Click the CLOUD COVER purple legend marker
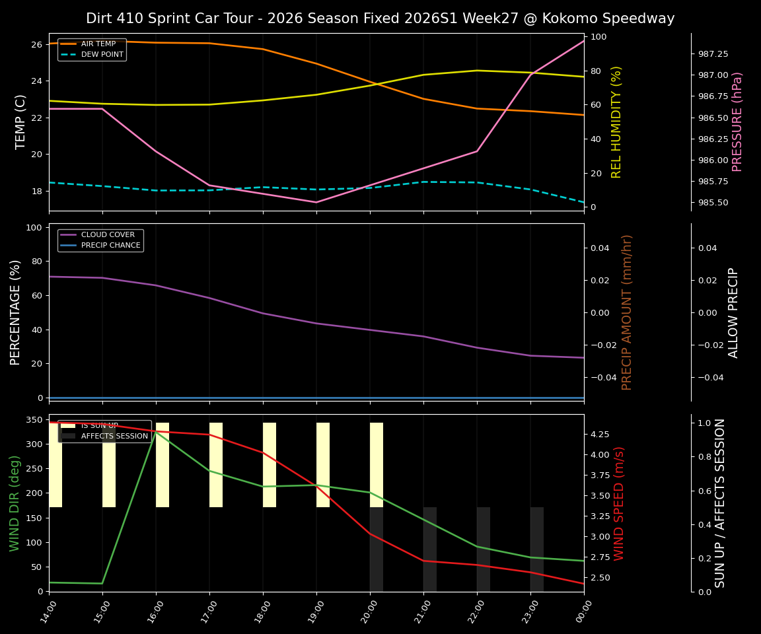This screenshot has height=634, width=761. click(x=69, y=234)
